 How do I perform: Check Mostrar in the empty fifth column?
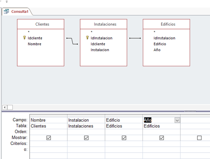tap(199, 138)
